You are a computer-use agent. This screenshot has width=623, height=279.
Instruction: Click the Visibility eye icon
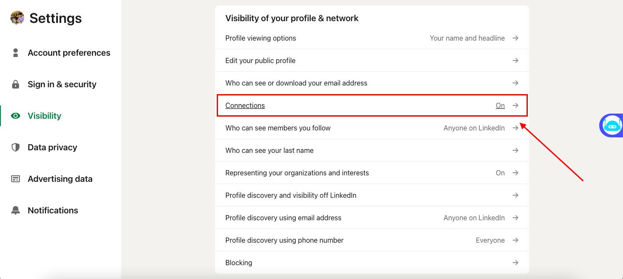[x=16, y=115]
